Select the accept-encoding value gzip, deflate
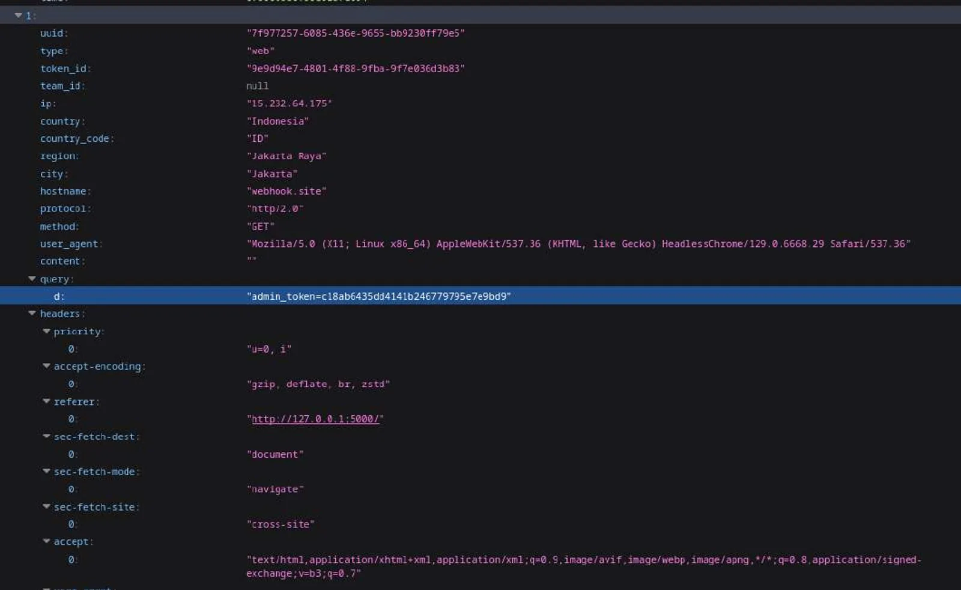The height and width of the screenshot is (590, 961). 318,384
